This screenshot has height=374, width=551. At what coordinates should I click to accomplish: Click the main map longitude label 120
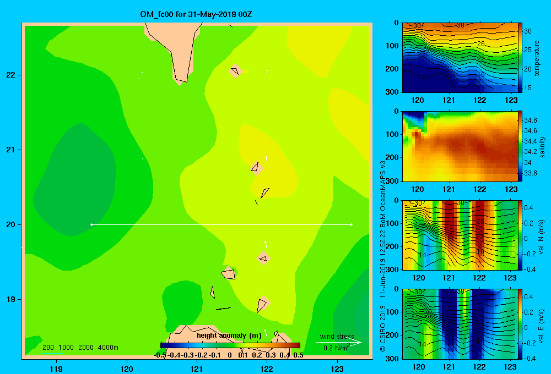pos(127,369)
